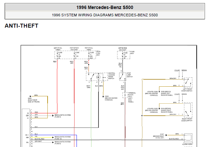This screenshot has width=206, height=147.
Task: Click the '1996 SYSTEM WIRING DIAGRAMS MERCEDES-BENZ S500' subtitle
Action: [105, 15]
